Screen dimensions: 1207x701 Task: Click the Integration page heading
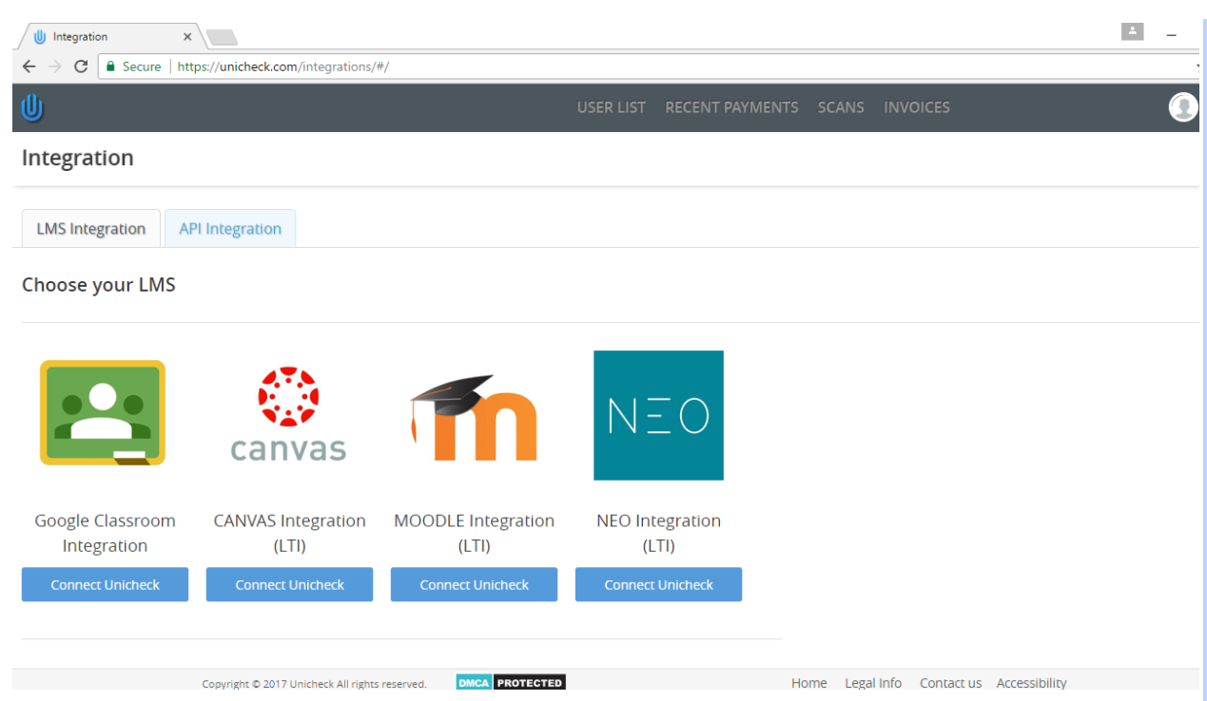(x=78, y=158)
